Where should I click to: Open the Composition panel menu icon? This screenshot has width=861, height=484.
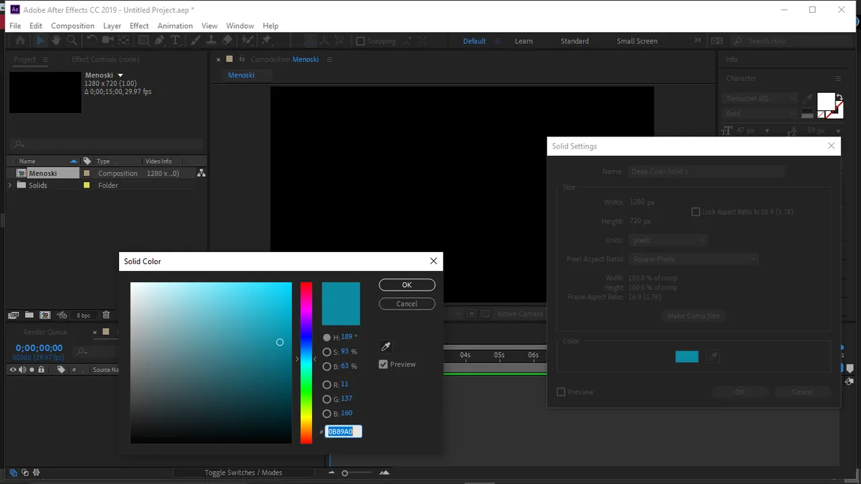coord(330,59)
